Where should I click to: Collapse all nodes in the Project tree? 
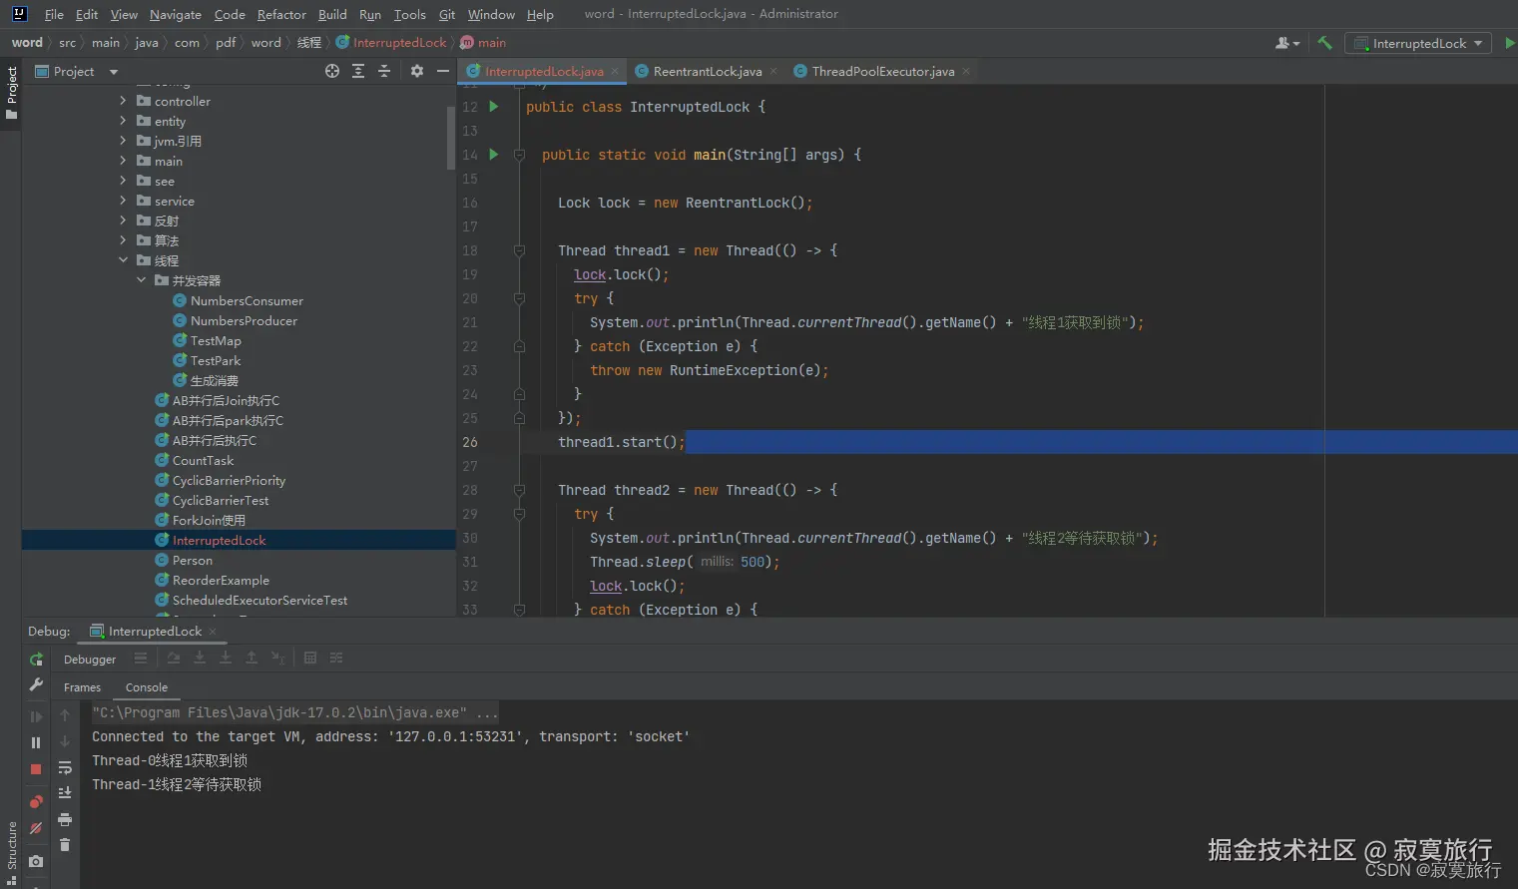point(384,71)
